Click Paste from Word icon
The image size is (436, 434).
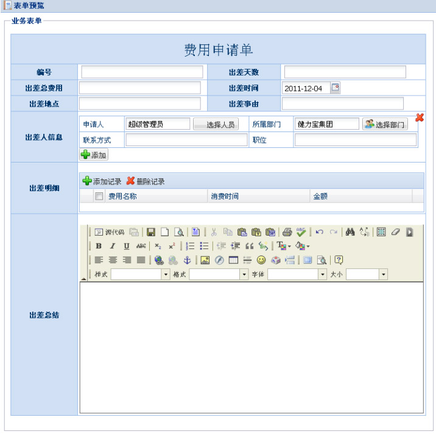point(270,232)
